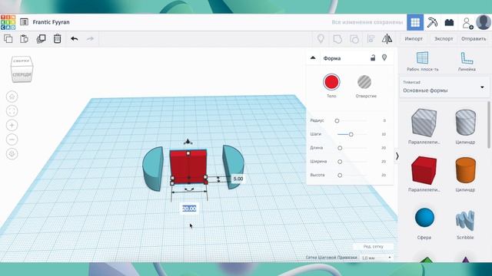Redo with the forward arrow
The image size is (492, 276).
tap(91, 39)
